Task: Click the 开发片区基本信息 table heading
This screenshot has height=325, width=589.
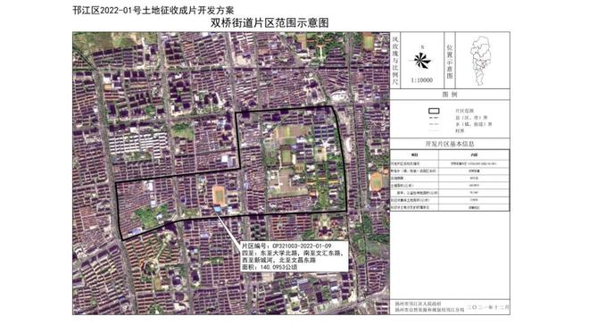Action: click(450, 144)
